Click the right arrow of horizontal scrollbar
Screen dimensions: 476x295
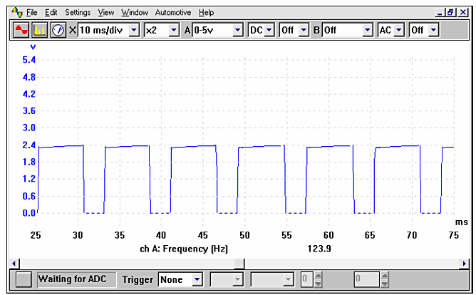point(465,263)
